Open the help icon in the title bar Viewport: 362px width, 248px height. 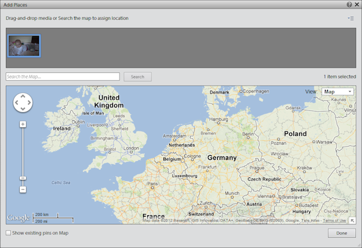pyautogui.click(x=349, y=4)
